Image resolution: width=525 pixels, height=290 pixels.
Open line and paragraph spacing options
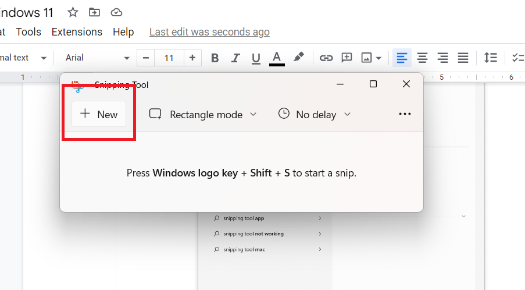tap(491, 58)
